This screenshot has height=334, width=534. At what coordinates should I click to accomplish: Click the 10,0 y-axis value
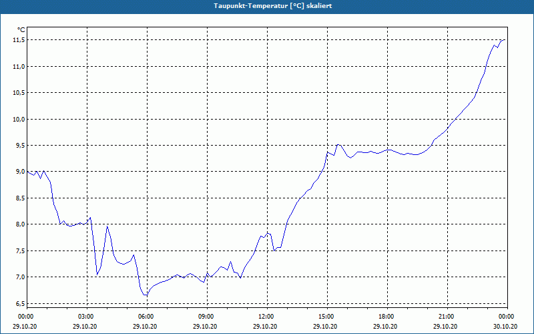19,120
